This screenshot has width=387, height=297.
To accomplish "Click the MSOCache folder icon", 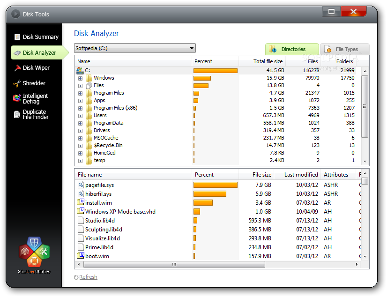I will pos(89,138).
